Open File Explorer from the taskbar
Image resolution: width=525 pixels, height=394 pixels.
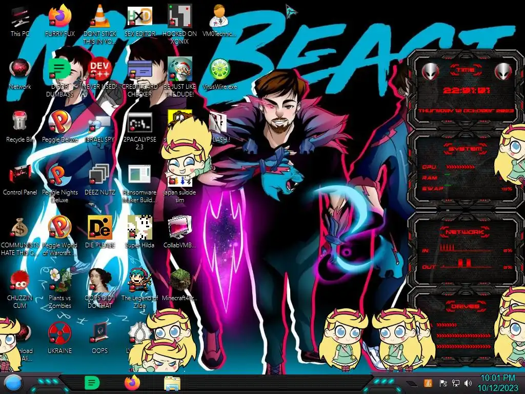coord(172,383)
